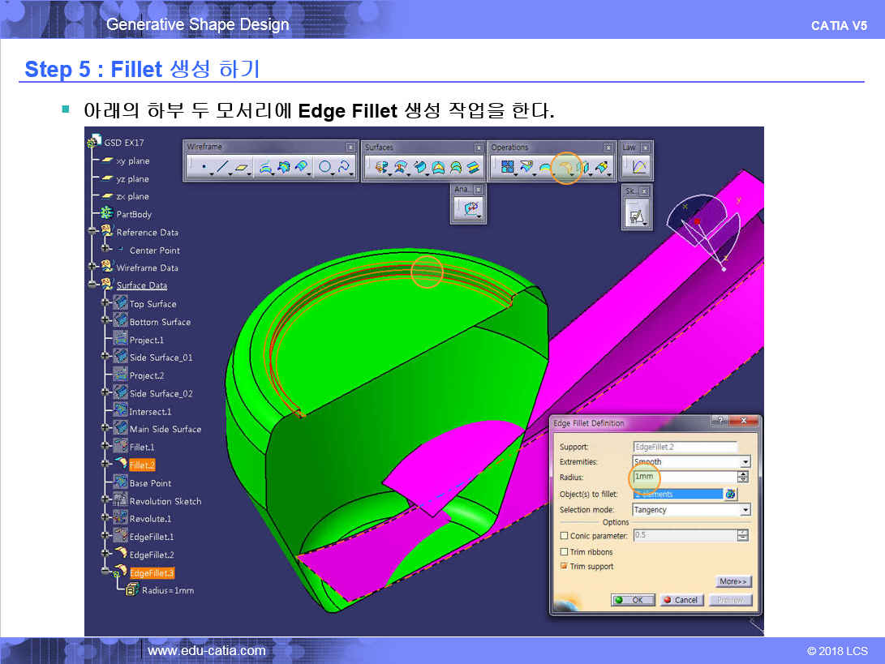Select the Join icon in Operations toolbar
The height and width of the screenshot is (664, 885).
[x=508, y=168]
